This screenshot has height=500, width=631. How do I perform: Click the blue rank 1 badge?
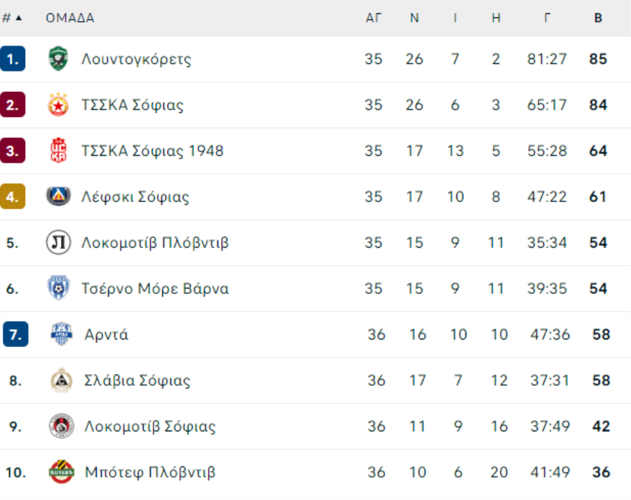click(13, 59)
